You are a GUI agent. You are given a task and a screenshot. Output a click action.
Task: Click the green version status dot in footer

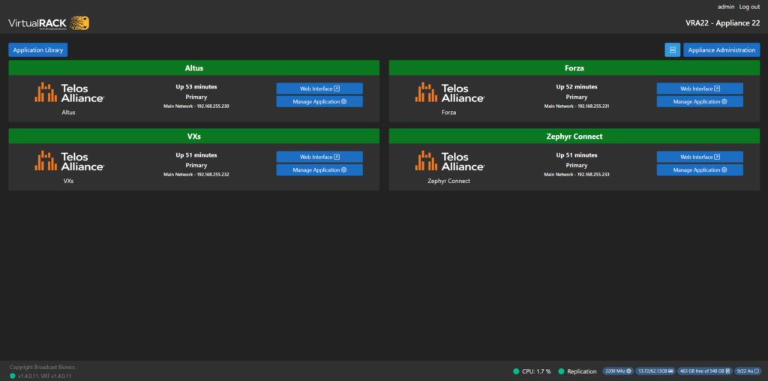point(13,376)
